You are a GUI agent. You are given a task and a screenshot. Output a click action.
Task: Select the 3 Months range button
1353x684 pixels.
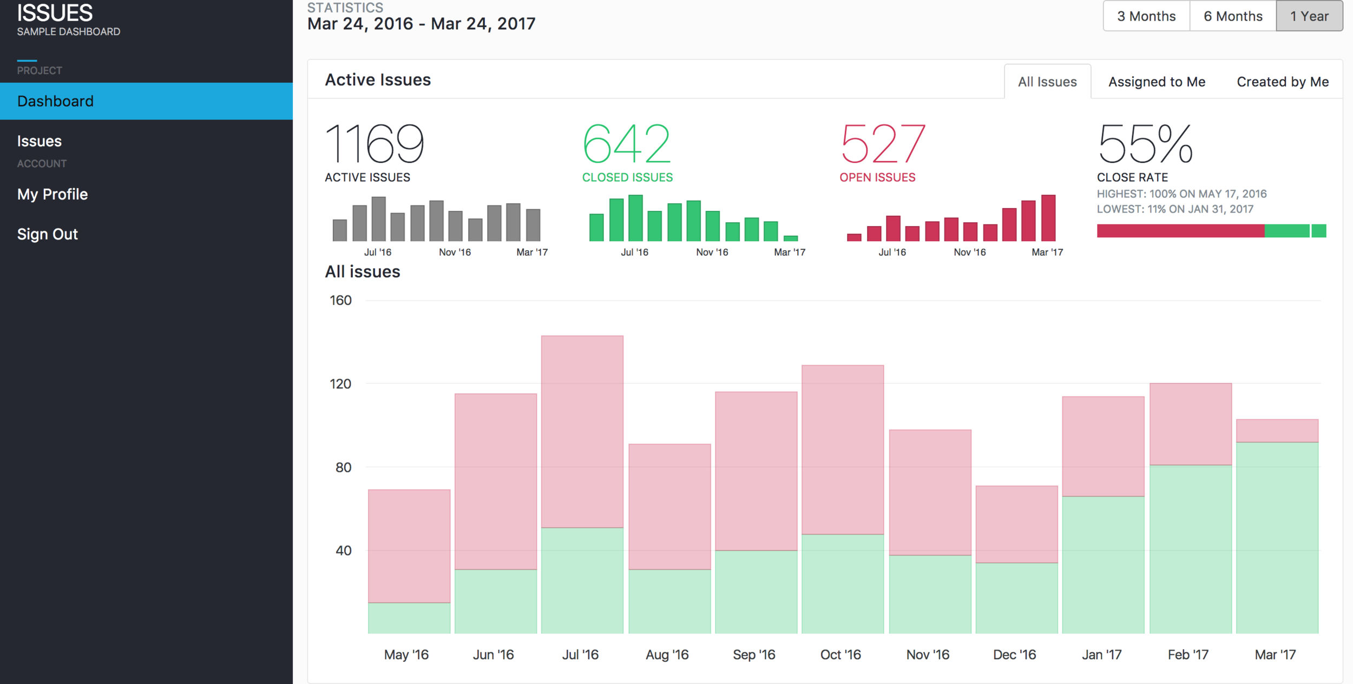[x=1146, y=16]
